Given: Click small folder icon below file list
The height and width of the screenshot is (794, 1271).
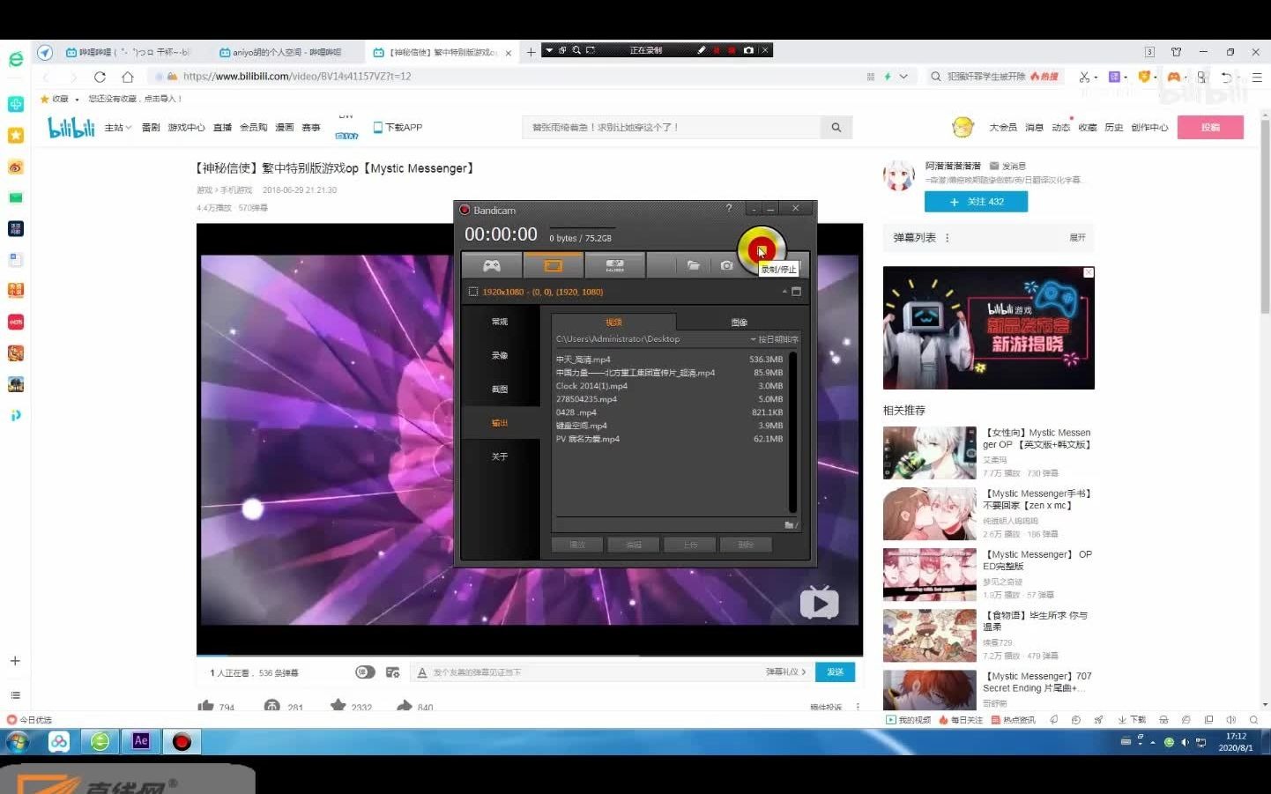Looking at the screenshot, I should pyautogui.click(x=791, y=524).
